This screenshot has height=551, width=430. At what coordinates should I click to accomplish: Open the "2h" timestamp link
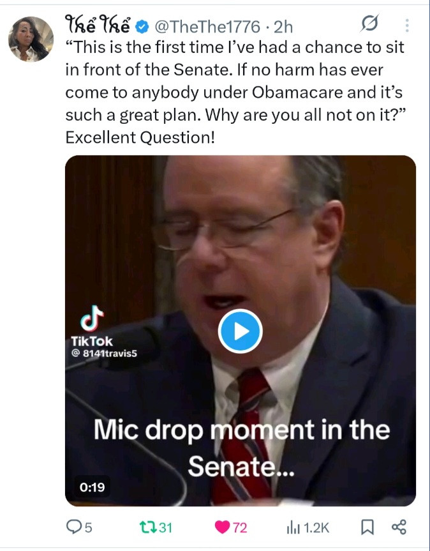pos(283,27)
